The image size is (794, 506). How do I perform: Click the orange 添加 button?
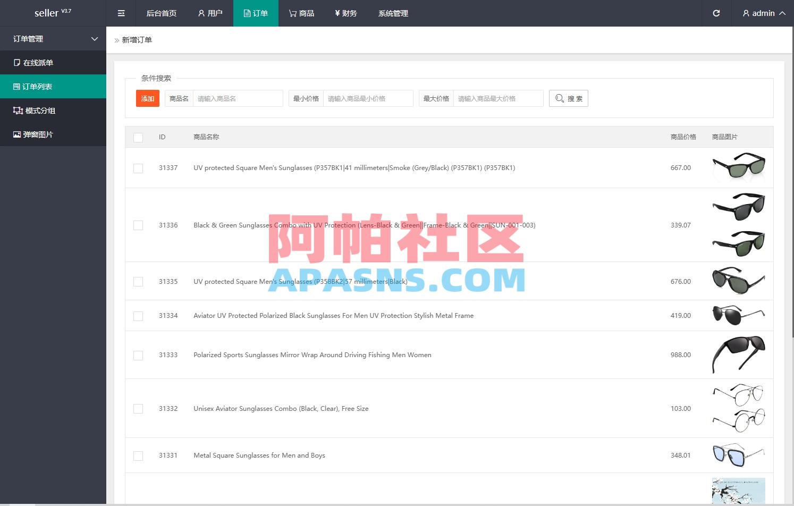(147, 98)
